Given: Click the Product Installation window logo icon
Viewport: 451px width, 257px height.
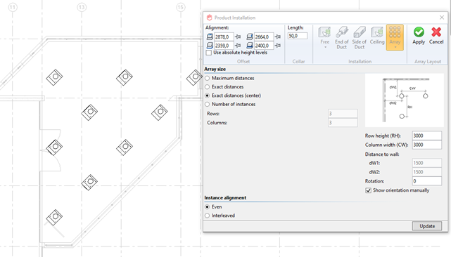Looking at the screenshot, I should [210, 18].
